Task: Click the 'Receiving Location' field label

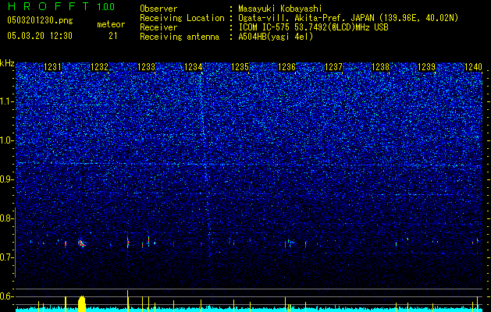Action: point(182,18)
